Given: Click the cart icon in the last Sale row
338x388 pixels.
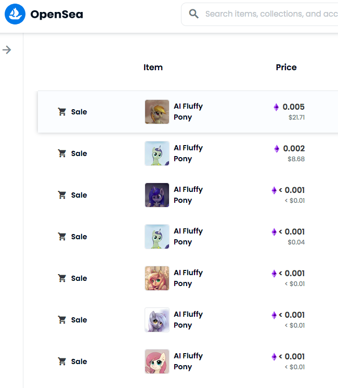Looking at the screenshot, I should [62, 361].
